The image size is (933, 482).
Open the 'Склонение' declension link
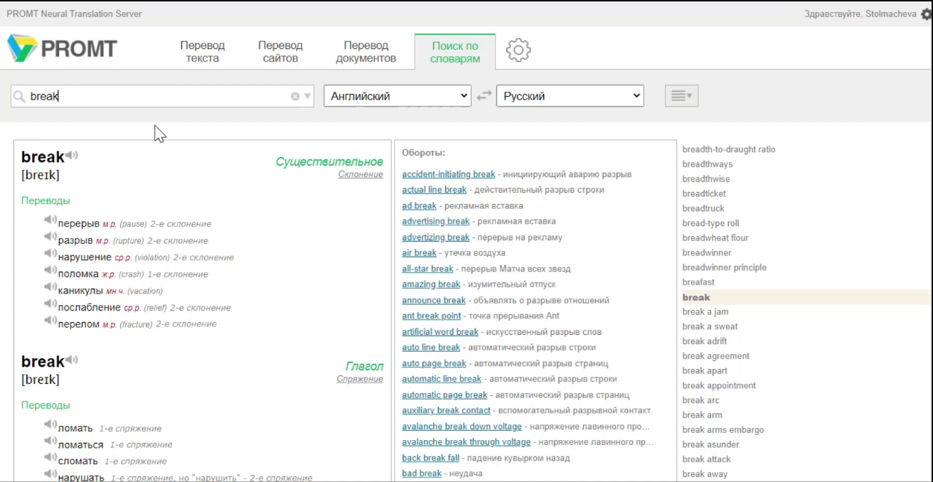pyautogui.click(x=361, y=175)
